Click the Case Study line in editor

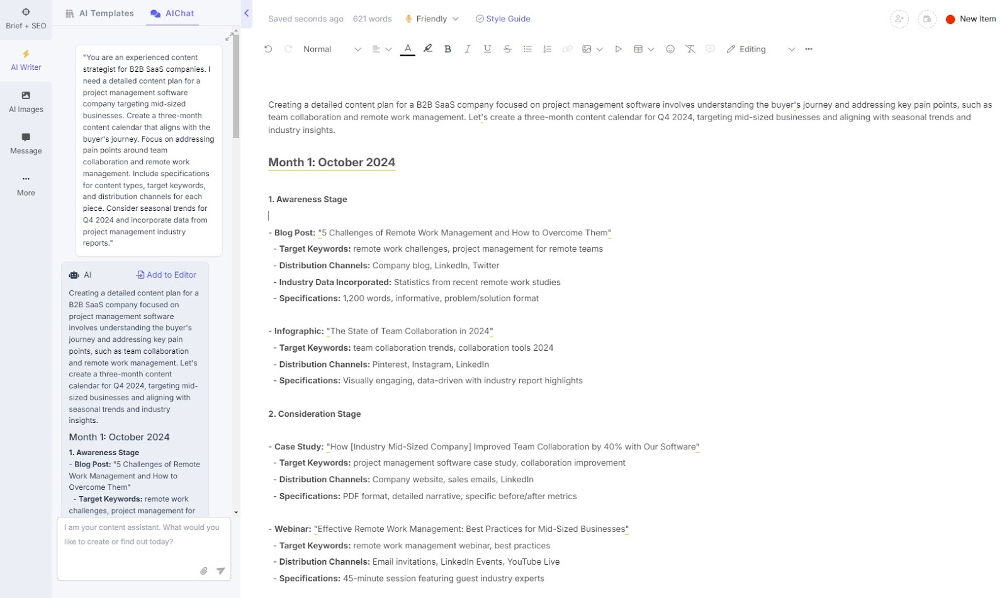tap(484, 447)
